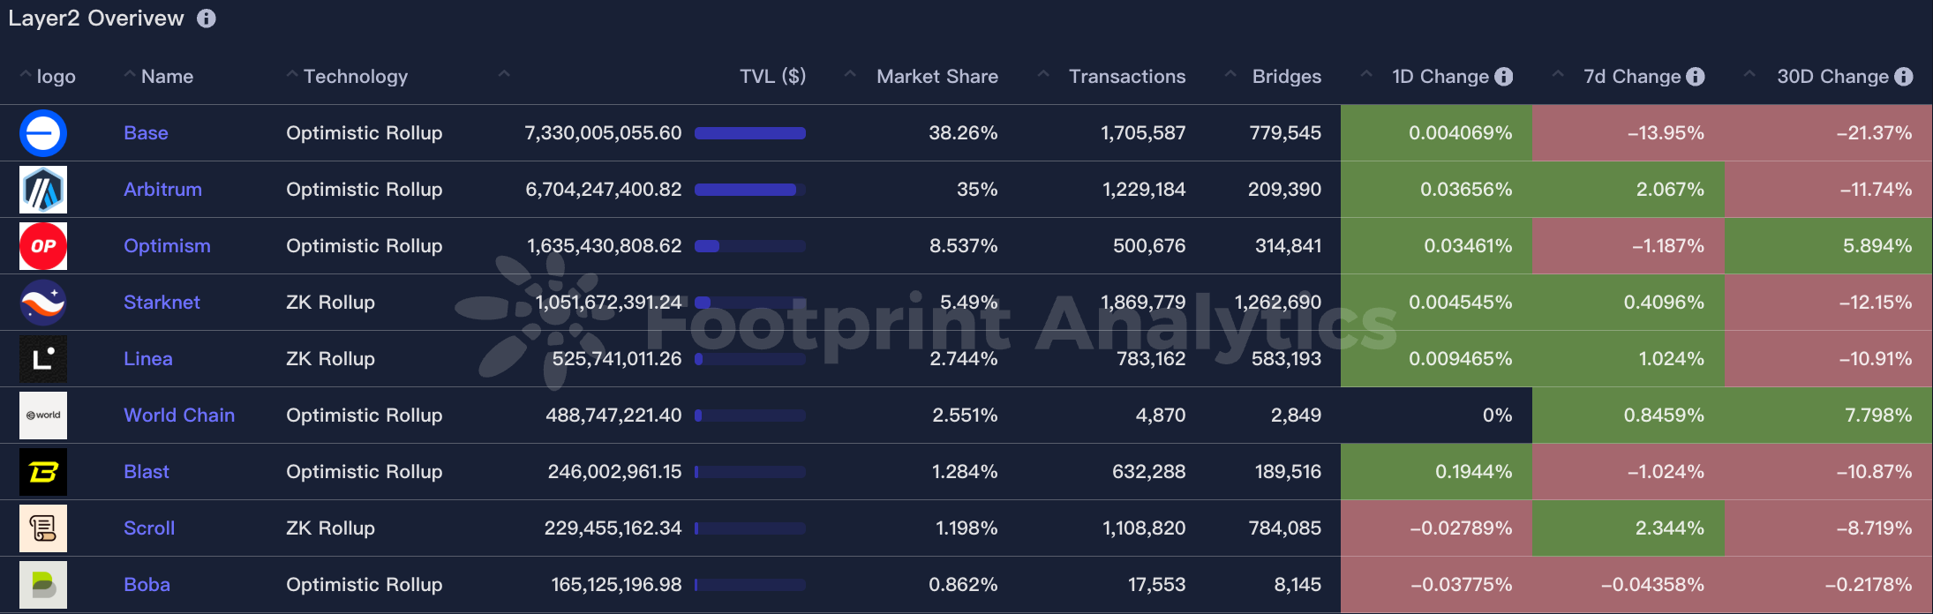This screenshot has height=614, width=1933.
Task: Select the red Optimism OP logo
Action: [x=42, y=246]
